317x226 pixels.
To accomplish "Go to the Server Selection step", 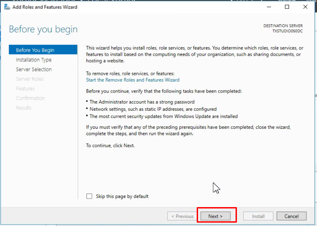I will pyautogui.click(x=34, y=69).
